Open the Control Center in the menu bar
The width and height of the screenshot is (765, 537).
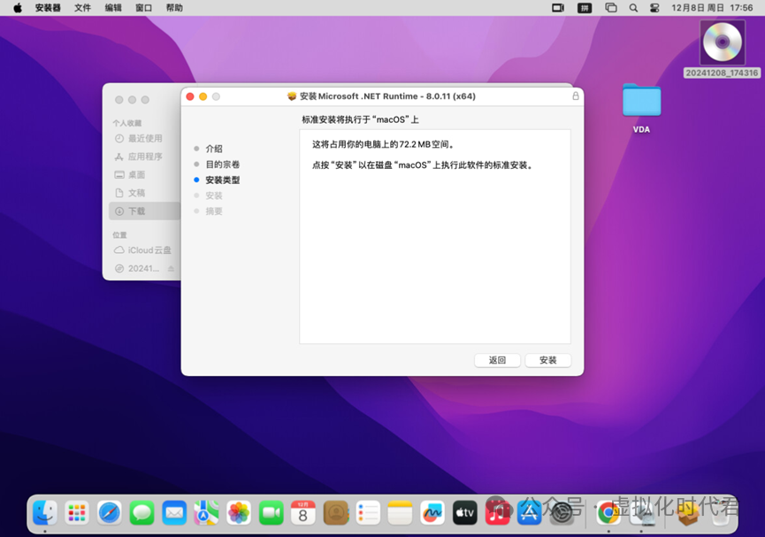point(654,7)
